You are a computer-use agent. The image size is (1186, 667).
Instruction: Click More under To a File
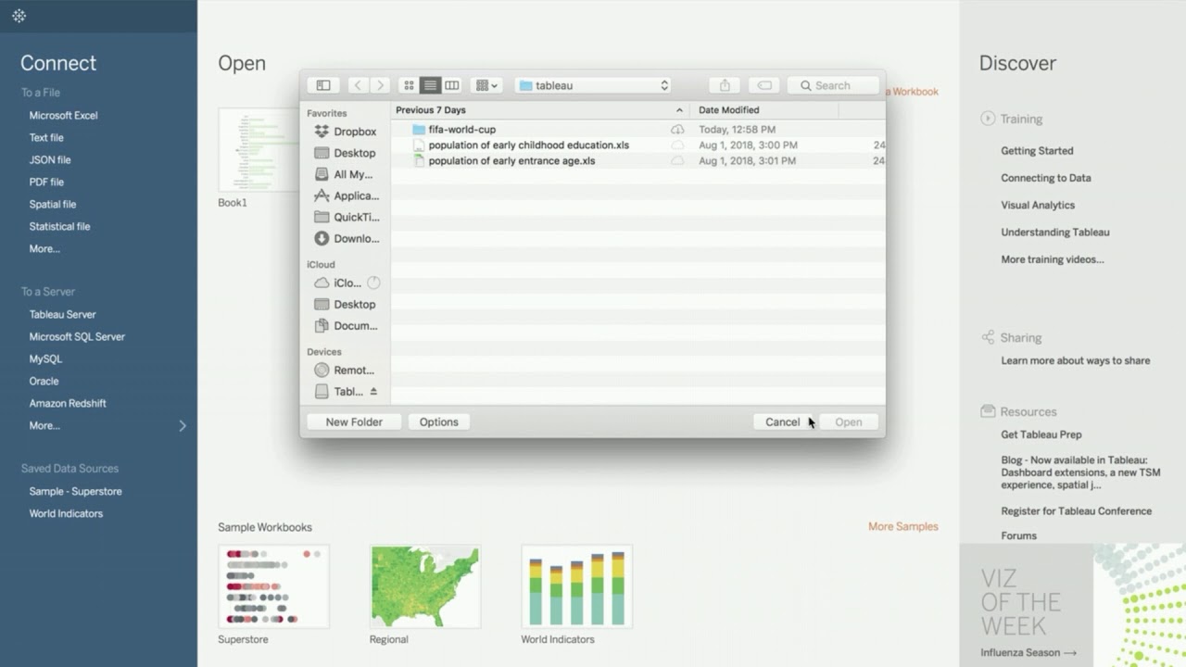(x=44, y=249)
